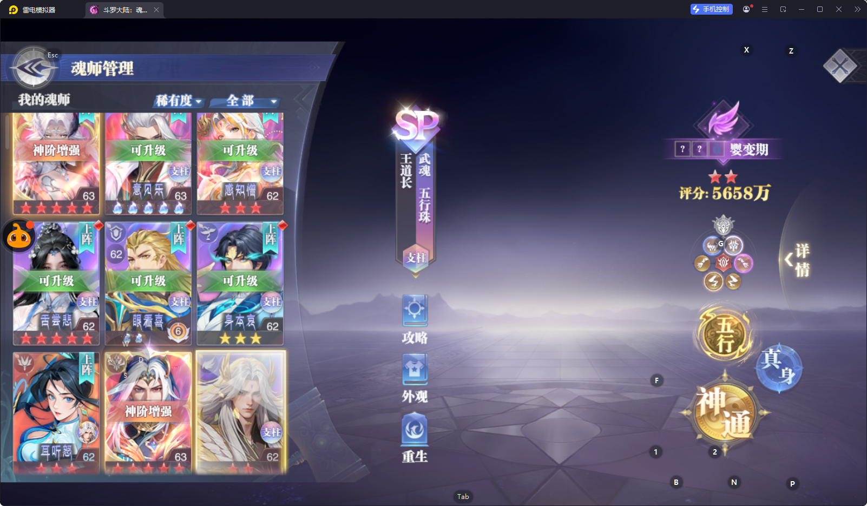Select the 意贝乐 soul master card
Viewport: 867px width, 506px height.
coord(148,164)
